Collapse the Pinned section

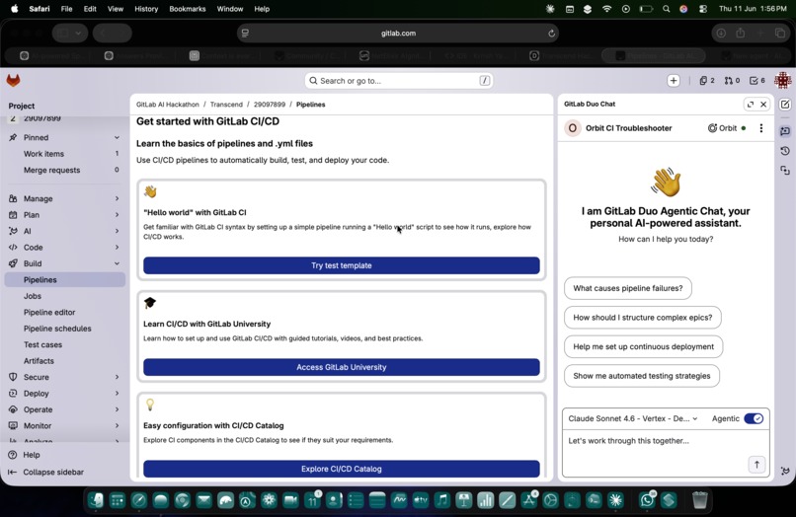point(65,137)
